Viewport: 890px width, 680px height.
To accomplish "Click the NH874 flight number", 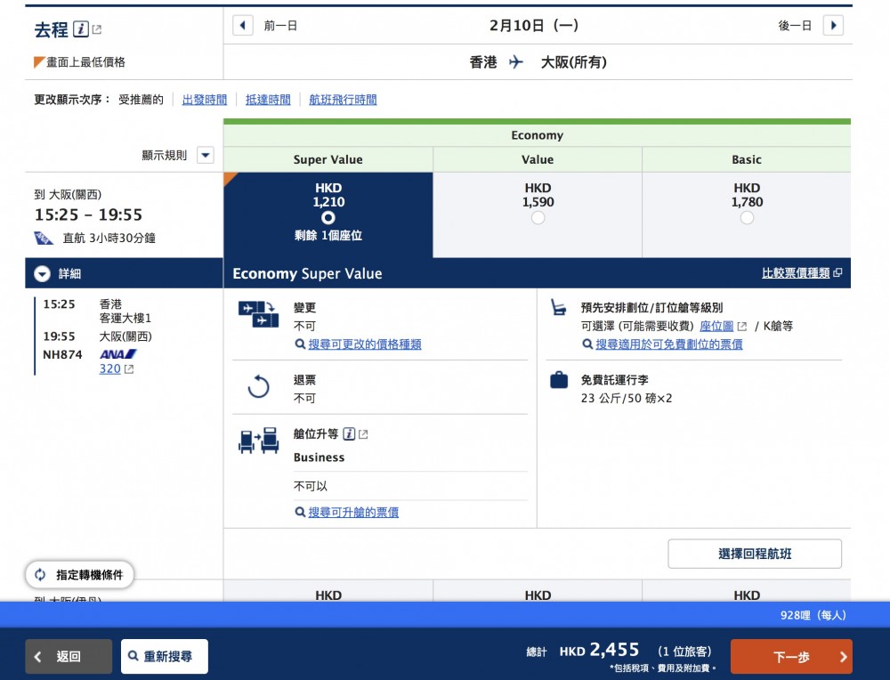I will (62, 355).
